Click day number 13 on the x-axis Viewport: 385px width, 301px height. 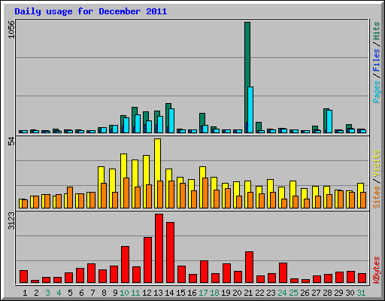(158, 293)
